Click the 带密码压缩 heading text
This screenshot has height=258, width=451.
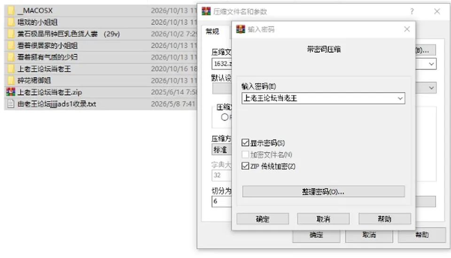click(324, 49)
